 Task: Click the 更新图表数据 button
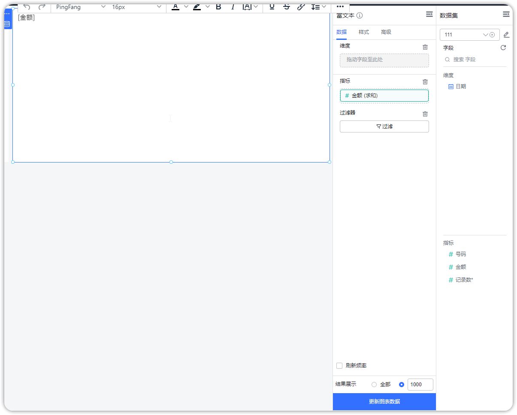point(384,402)
